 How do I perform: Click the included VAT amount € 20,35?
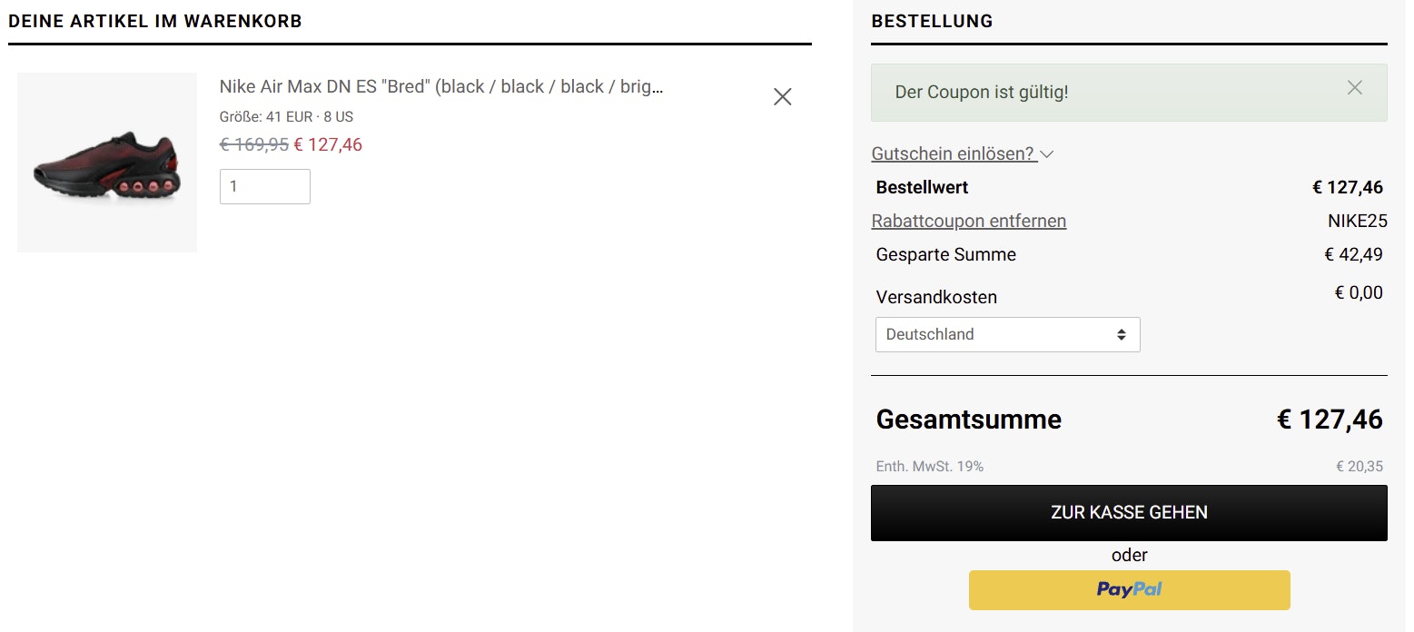coord(1359,467)
